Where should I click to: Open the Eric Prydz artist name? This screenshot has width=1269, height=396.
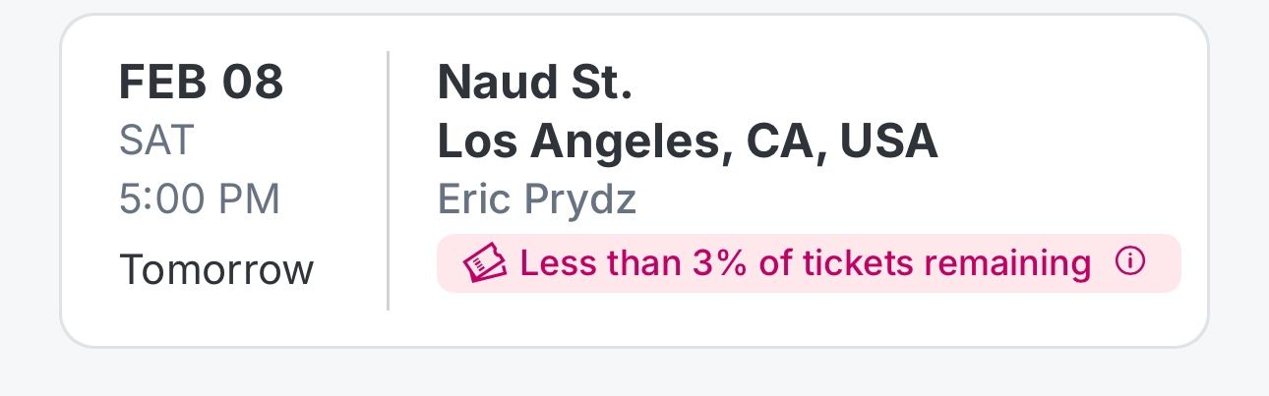(x=537, y=199)
